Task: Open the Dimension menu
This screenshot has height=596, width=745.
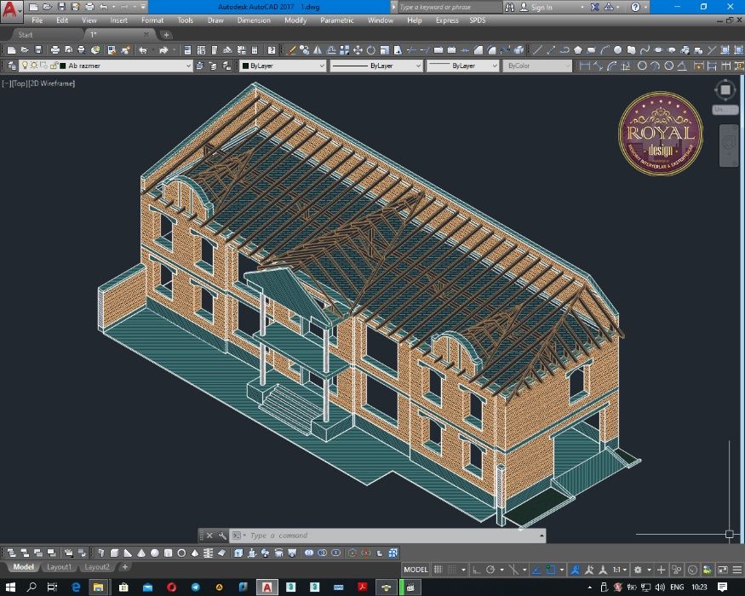Action: [254, 20]
